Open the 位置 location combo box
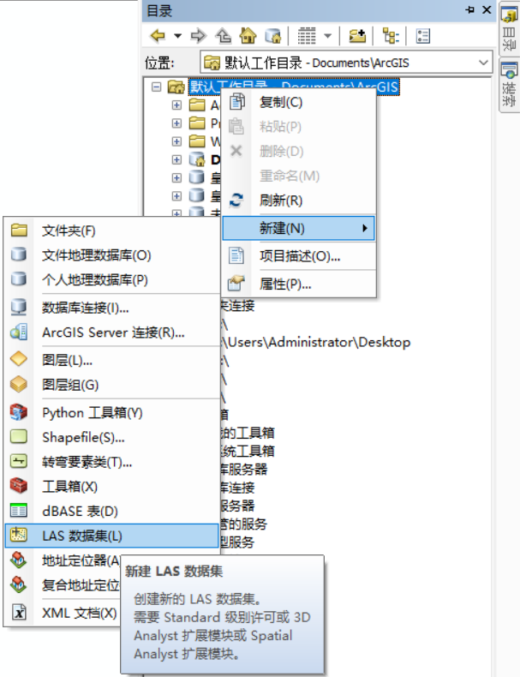 346,63
